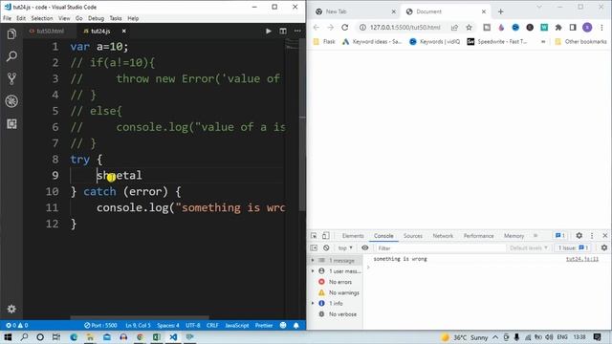Bookmark this page with star icon
This screenshot has width=612, height=344.
469,28
